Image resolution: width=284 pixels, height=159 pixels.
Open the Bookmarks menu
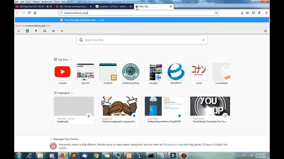coord(47,2)
